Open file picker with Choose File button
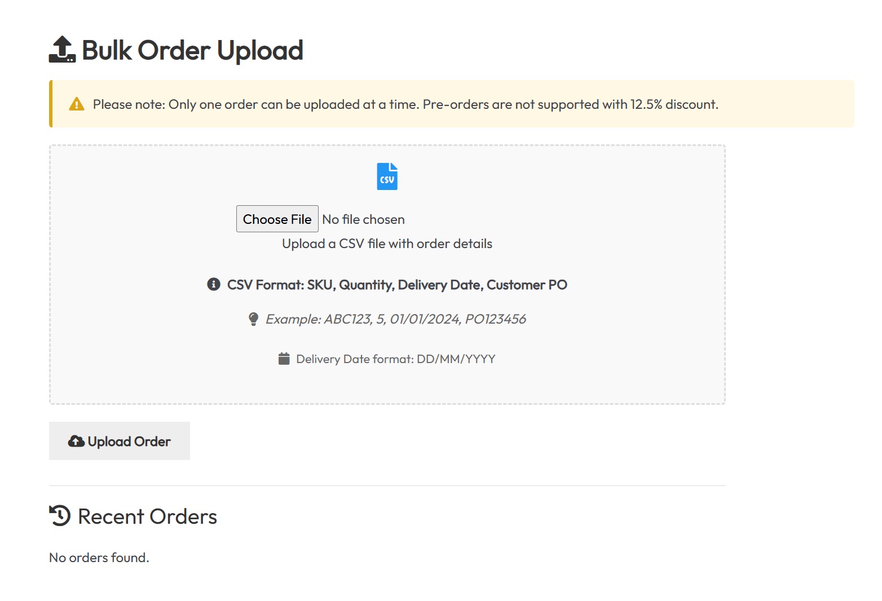 (x=277, y=219)
